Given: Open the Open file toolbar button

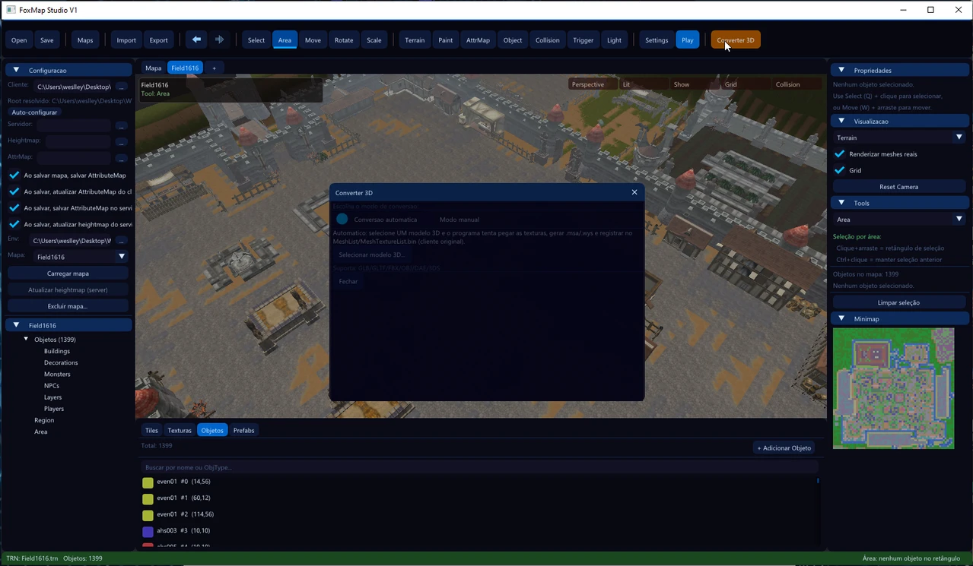Looking at the screenshot, I should click(x=19, y=40).
